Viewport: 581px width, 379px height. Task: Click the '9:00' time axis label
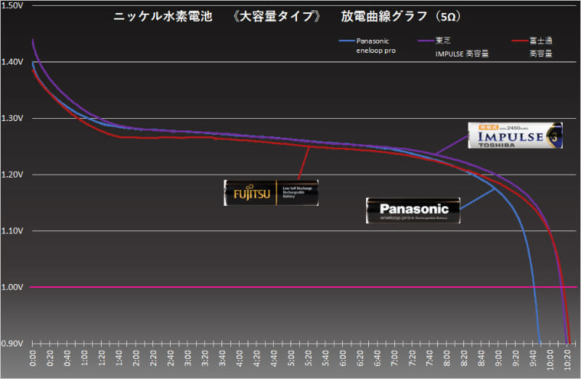click(498, 358)
